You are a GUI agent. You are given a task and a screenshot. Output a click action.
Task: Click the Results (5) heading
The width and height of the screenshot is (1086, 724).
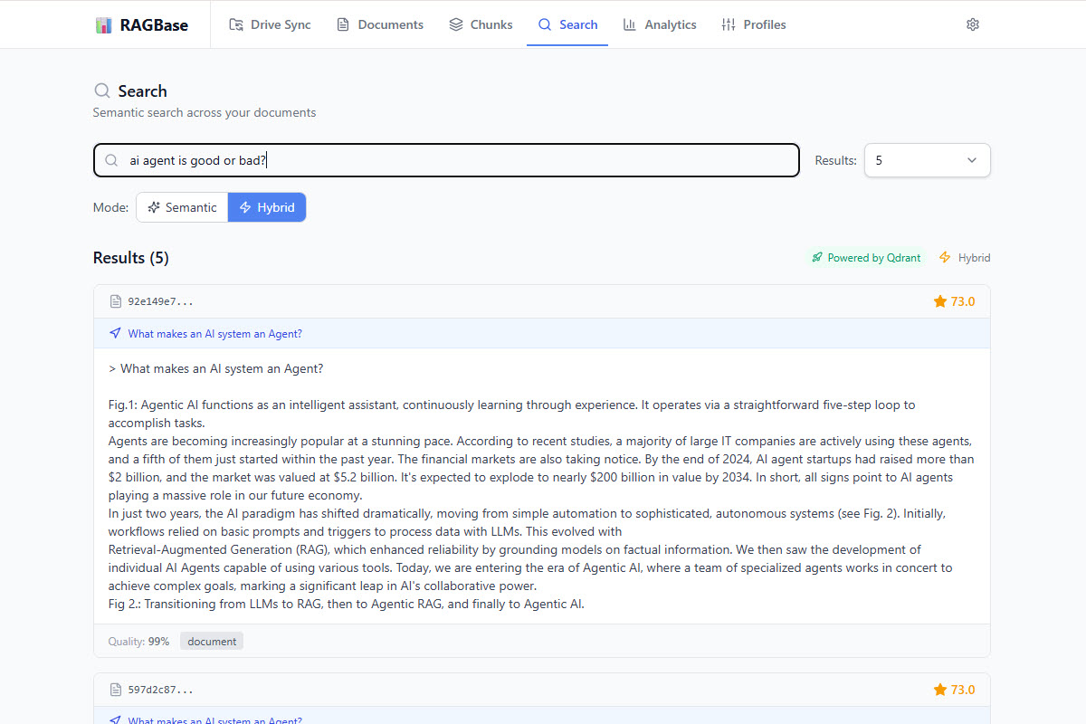click(131, 258)
